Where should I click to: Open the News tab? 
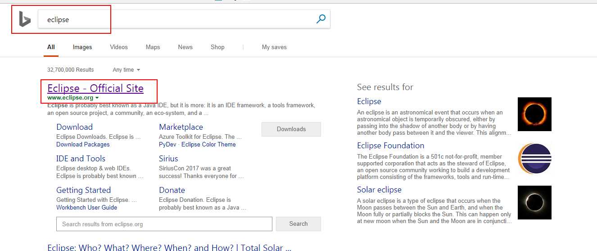coord(185,47)
